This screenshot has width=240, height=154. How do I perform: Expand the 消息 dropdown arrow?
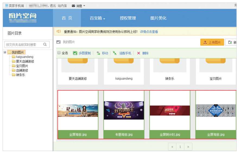pos(84,6)
